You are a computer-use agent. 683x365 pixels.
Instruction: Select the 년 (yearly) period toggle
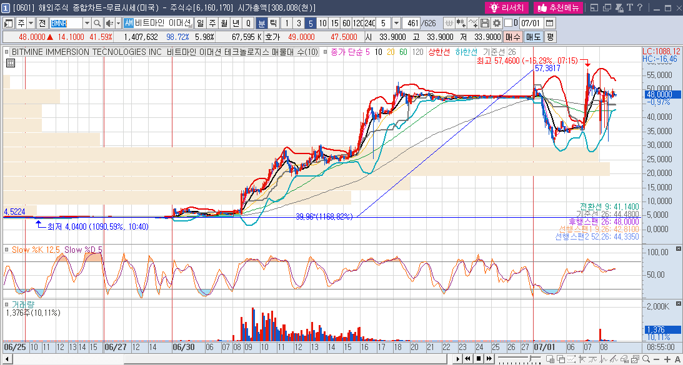coord(236,23)
